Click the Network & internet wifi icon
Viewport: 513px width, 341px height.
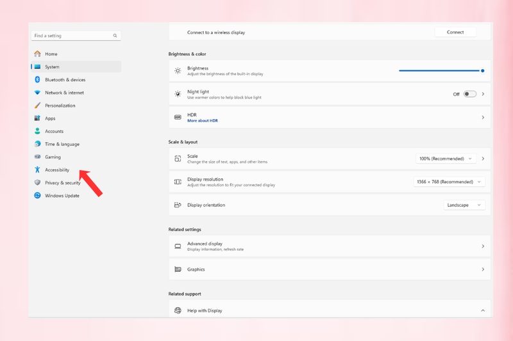click(37, 93)
